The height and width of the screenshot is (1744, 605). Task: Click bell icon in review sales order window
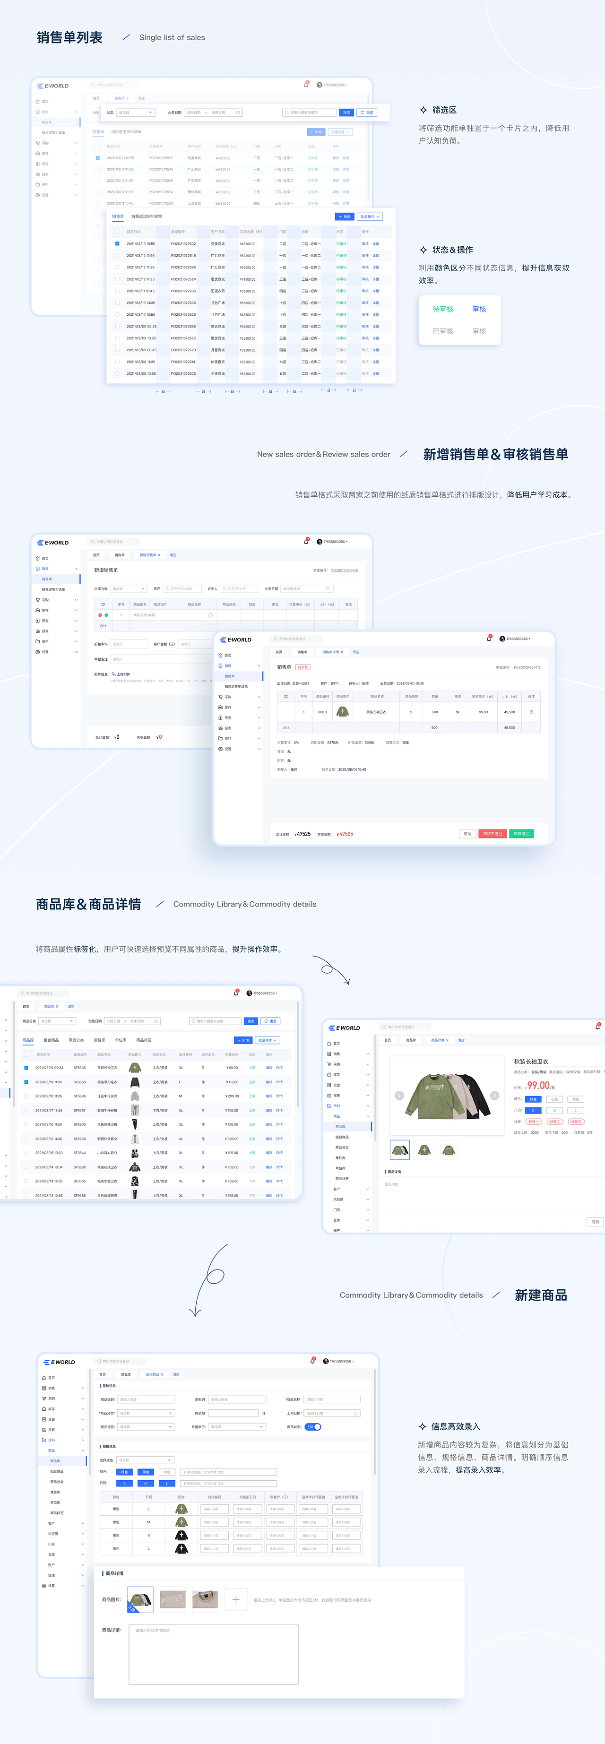click(x=489, y=639)
